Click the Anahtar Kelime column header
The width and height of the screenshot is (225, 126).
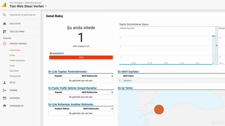tap(62, 108)
